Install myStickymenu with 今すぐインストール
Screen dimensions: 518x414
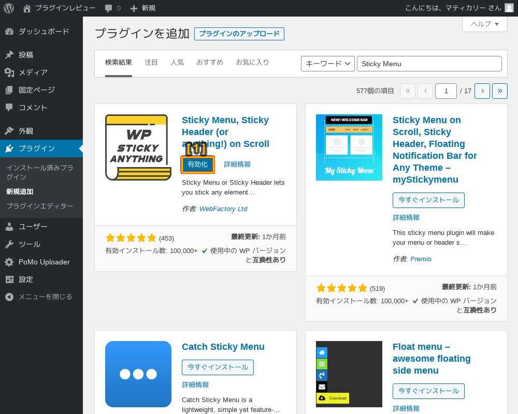coord(428,200)
